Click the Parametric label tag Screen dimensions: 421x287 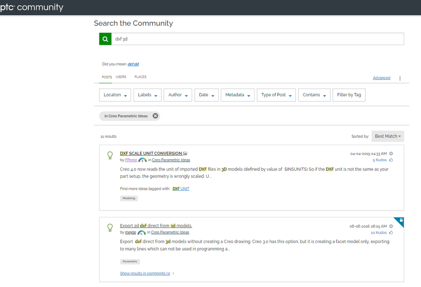click(130, 261)
